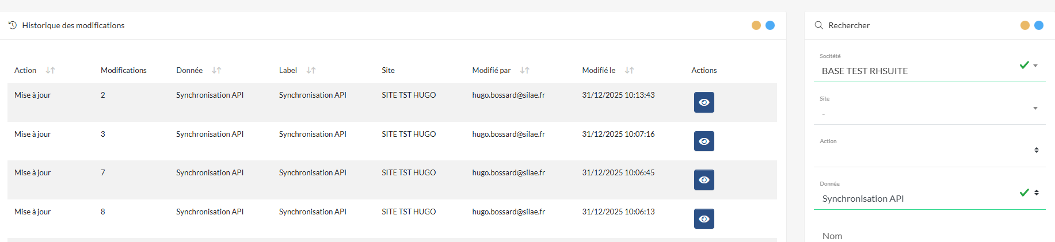Sort table by Modifié par column
Viewport: 1055px width, 242px height.
tap(524, 70)
